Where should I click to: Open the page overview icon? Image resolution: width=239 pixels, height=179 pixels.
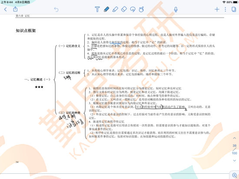coord(234,10)
